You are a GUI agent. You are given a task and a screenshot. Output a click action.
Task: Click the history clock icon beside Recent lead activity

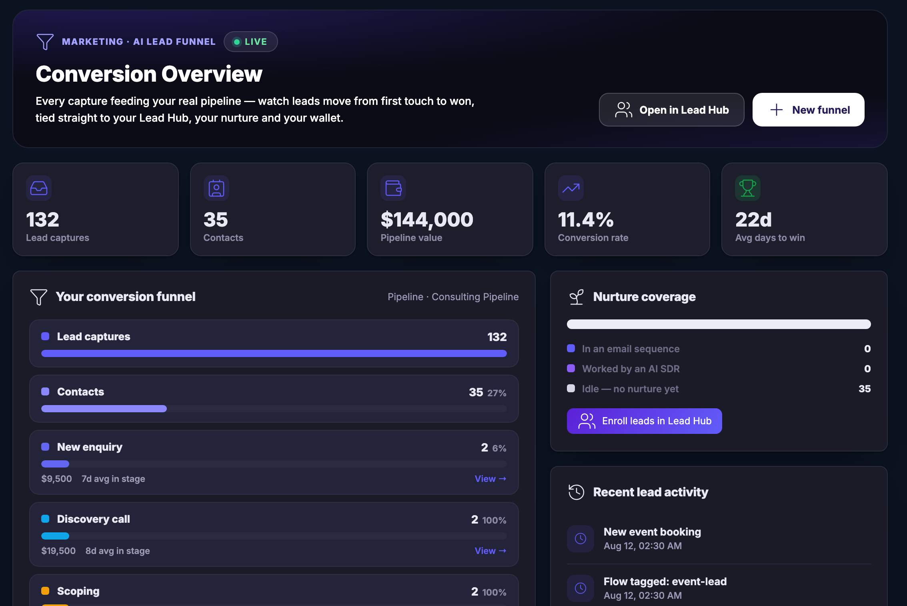click(577, 492)
